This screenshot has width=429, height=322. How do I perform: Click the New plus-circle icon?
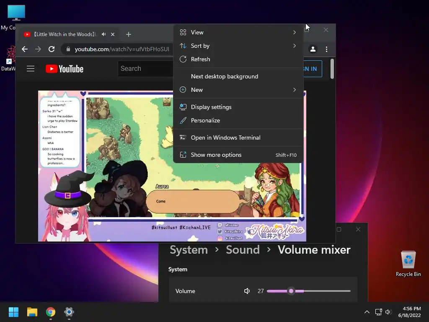tap(183, 90)
